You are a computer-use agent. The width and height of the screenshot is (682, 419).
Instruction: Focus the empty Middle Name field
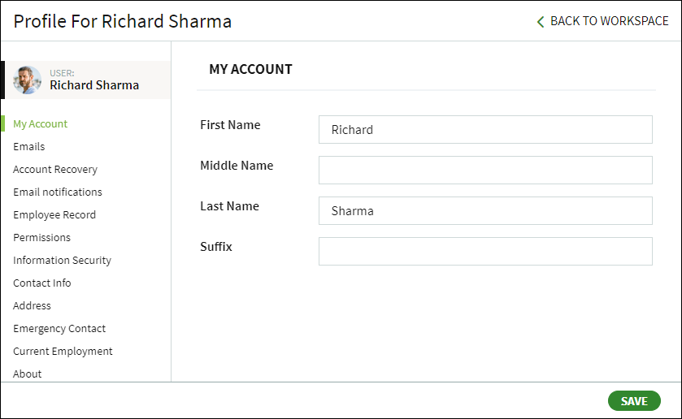pos(485,170)
